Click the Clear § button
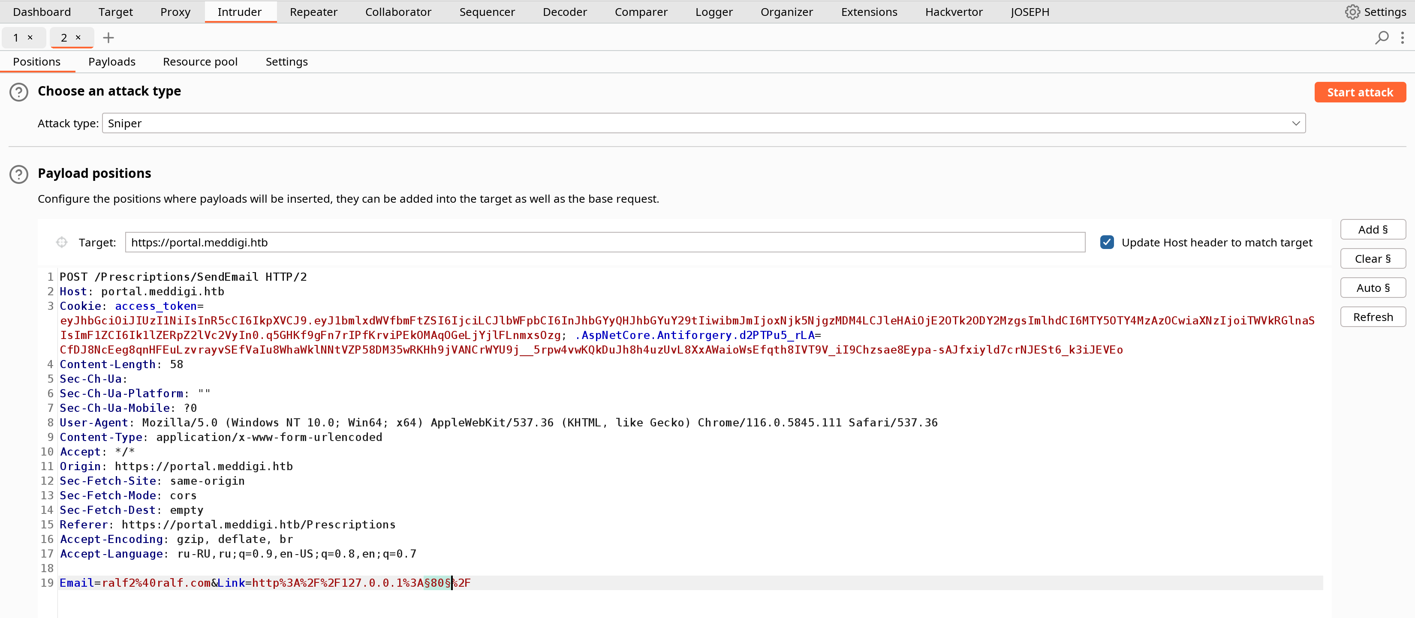Screen dimensions: 1415x618 [x=1372, y=258]
